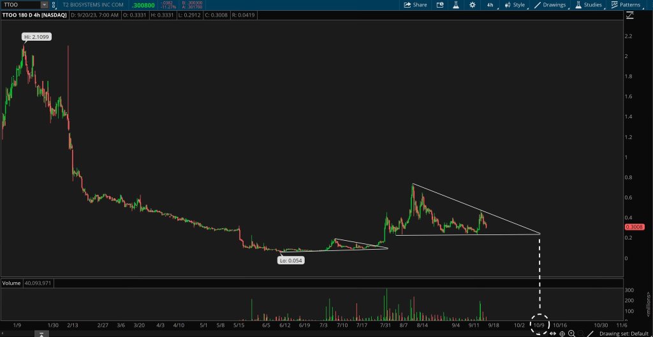The height and width of the screenshot is (337, 653).
Task: Open the Style menu
Action: tap(515, 5)
